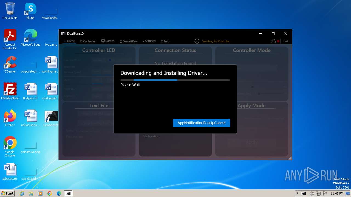Open the volume control in the system tray
The width and height of the screenshot is (351, 197).
tap(312, 193)
